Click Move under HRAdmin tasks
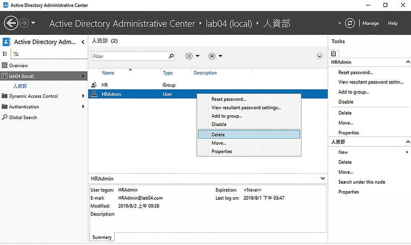The image size is (411, 245). point(346,123)
